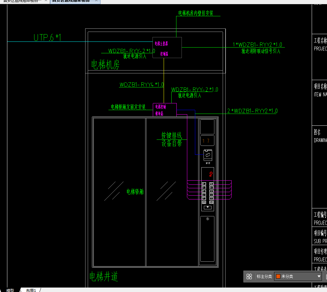
Task: Select the 'UTP.6 *1' cable label
Action: tap(47, 38)
